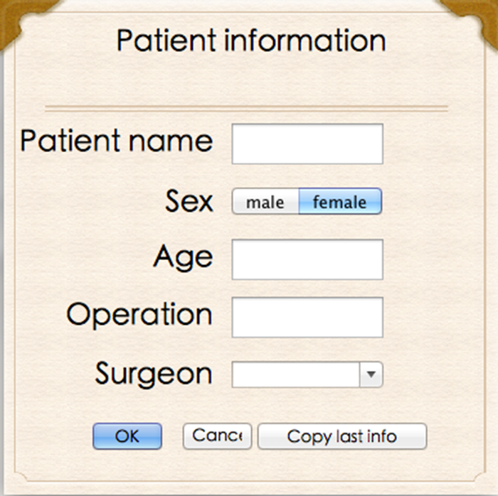
Task: Click the Patient name label
Action: [116, 141]
